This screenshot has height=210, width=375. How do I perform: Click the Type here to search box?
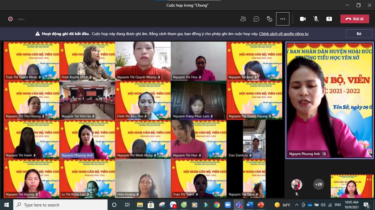click(x=60, y=205)
